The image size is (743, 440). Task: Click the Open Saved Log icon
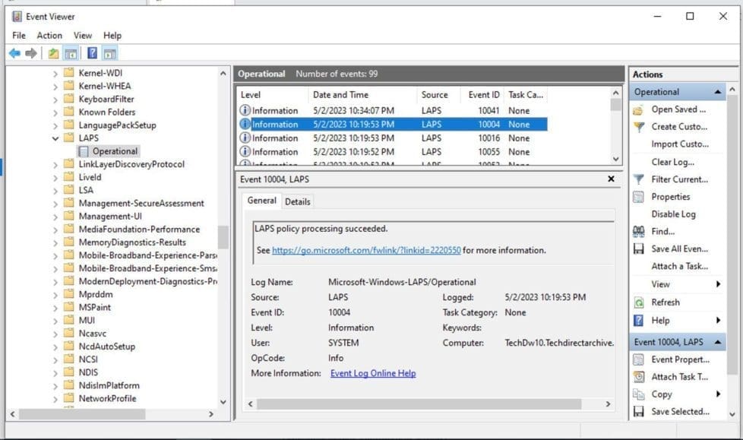click(639, 109)
